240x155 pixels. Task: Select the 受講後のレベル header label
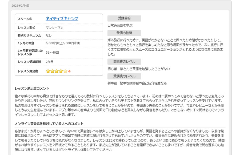point(124,76)
